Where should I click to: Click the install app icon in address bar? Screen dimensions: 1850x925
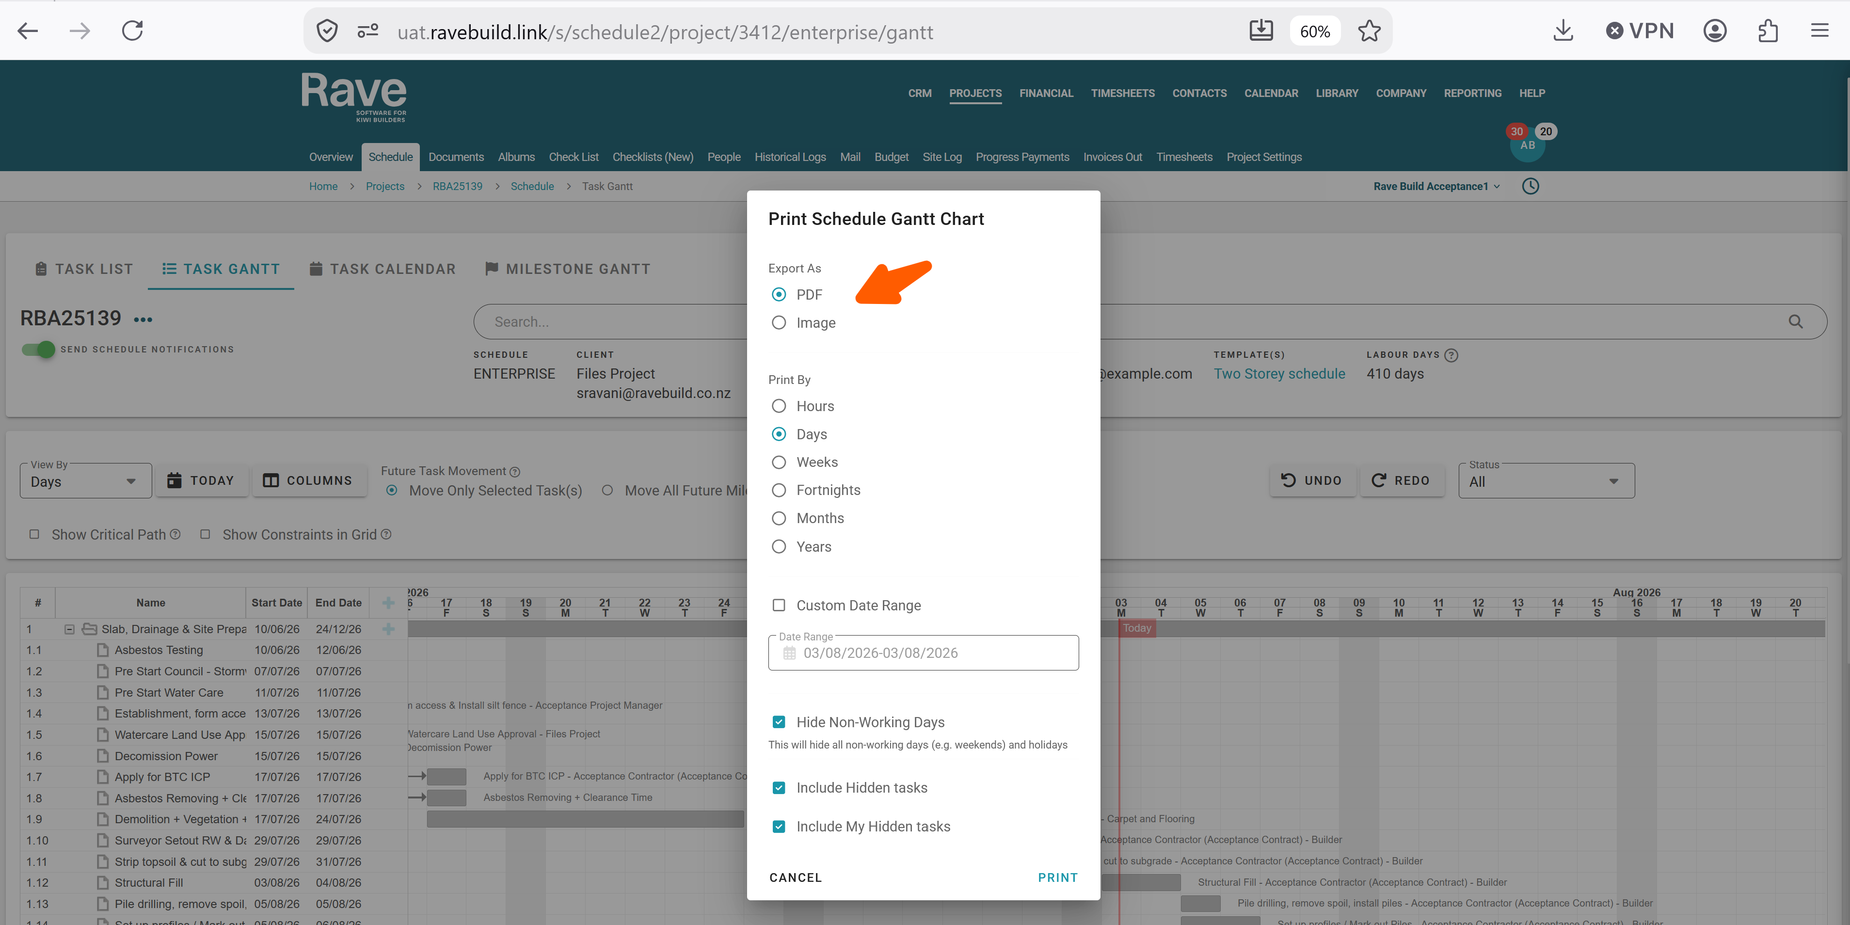pyautogui.click(x=1261, y=31)
